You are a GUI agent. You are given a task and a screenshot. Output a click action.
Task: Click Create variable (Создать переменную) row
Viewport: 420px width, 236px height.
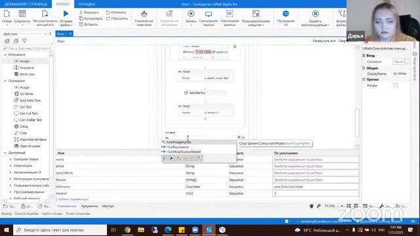(x=72, y=199)
